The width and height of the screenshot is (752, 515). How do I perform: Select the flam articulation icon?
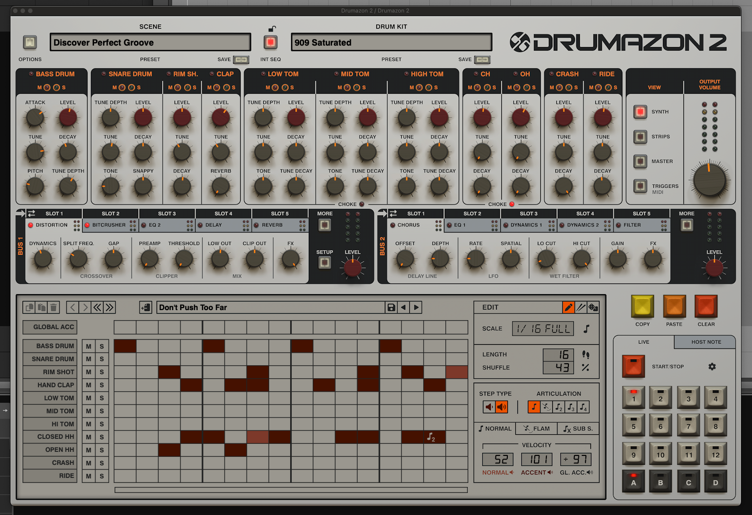tap(546, 407)
